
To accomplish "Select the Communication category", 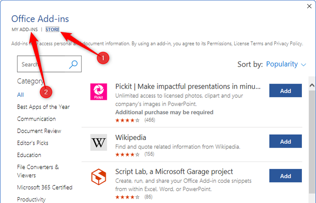I will (36, 119).
